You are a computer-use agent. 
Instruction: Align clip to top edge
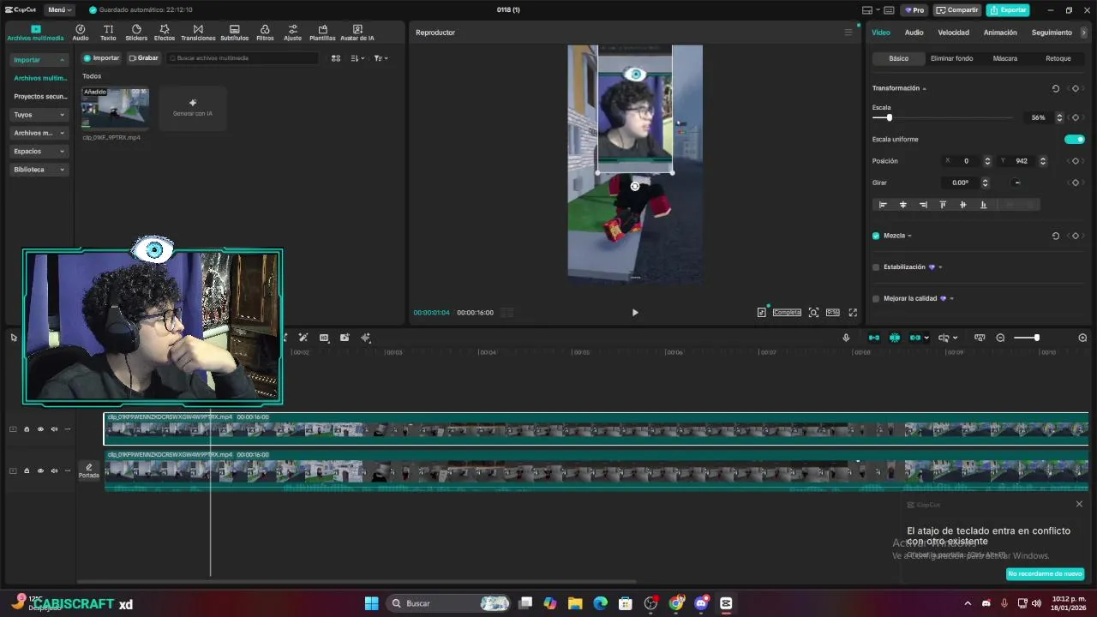[943, 205]
